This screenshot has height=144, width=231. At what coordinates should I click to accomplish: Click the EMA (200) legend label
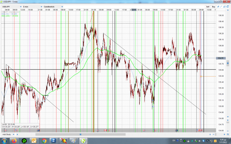(10, 16)
